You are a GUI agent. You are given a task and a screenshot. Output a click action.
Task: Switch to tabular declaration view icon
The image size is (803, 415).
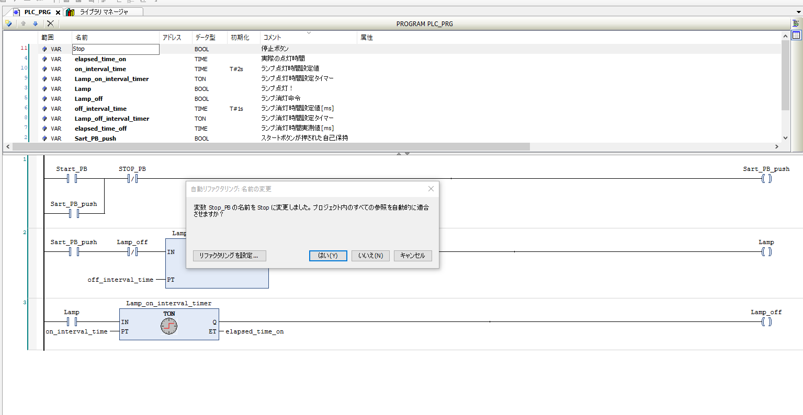pos(796,36)
